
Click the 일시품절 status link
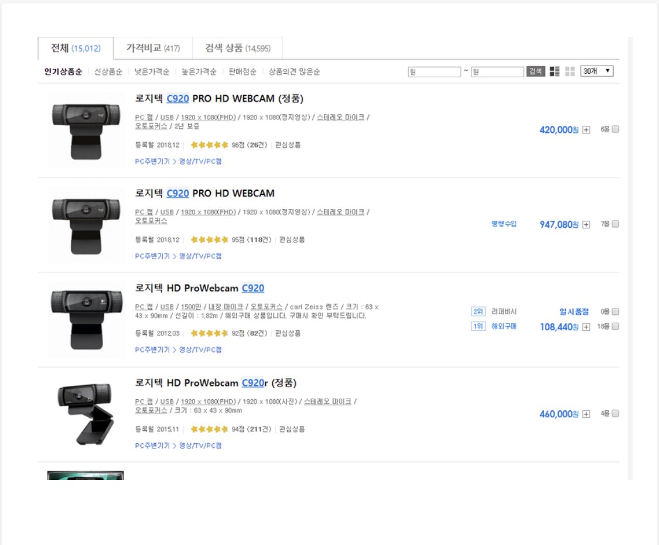tap(573, 311)
